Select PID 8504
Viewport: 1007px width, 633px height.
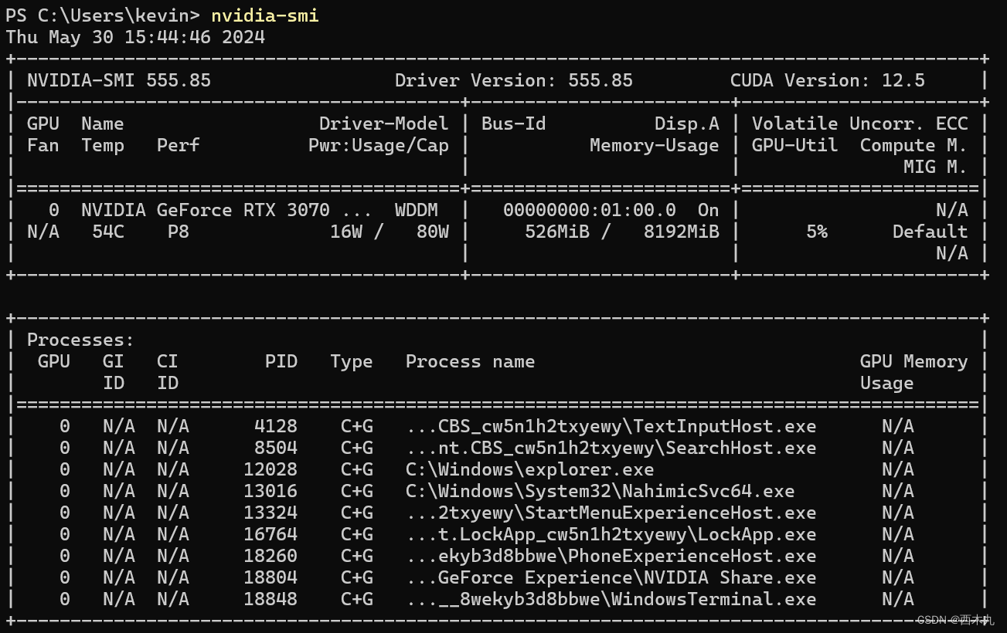pos(275,448)
